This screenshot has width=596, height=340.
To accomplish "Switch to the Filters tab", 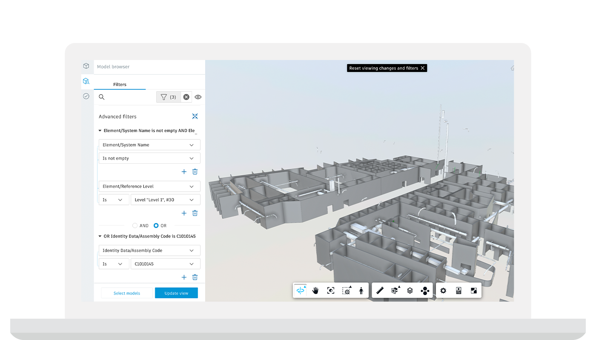I will [x=120, y=84].
